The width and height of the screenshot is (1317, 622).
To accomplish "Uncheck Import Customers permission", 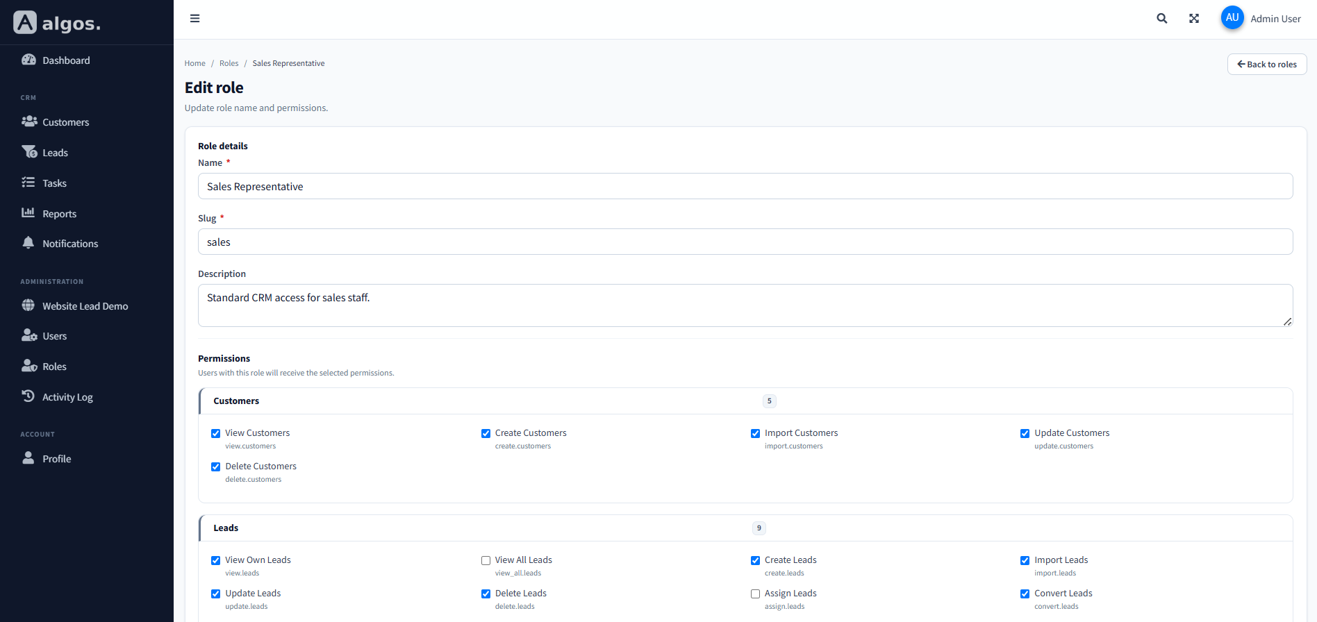I will click(x=755, y=433).
